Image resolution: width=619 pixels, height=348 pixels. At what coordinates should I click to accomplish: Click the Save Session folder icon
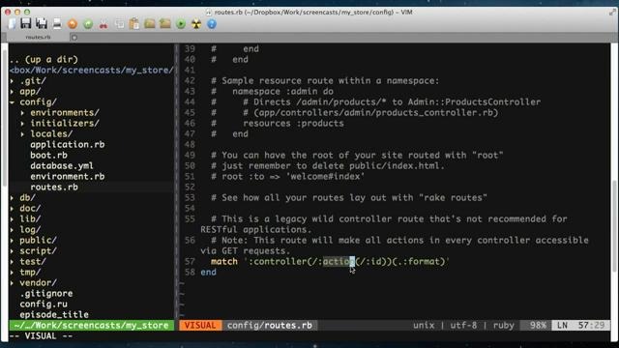pyautogui.click(x=165, y=23)
